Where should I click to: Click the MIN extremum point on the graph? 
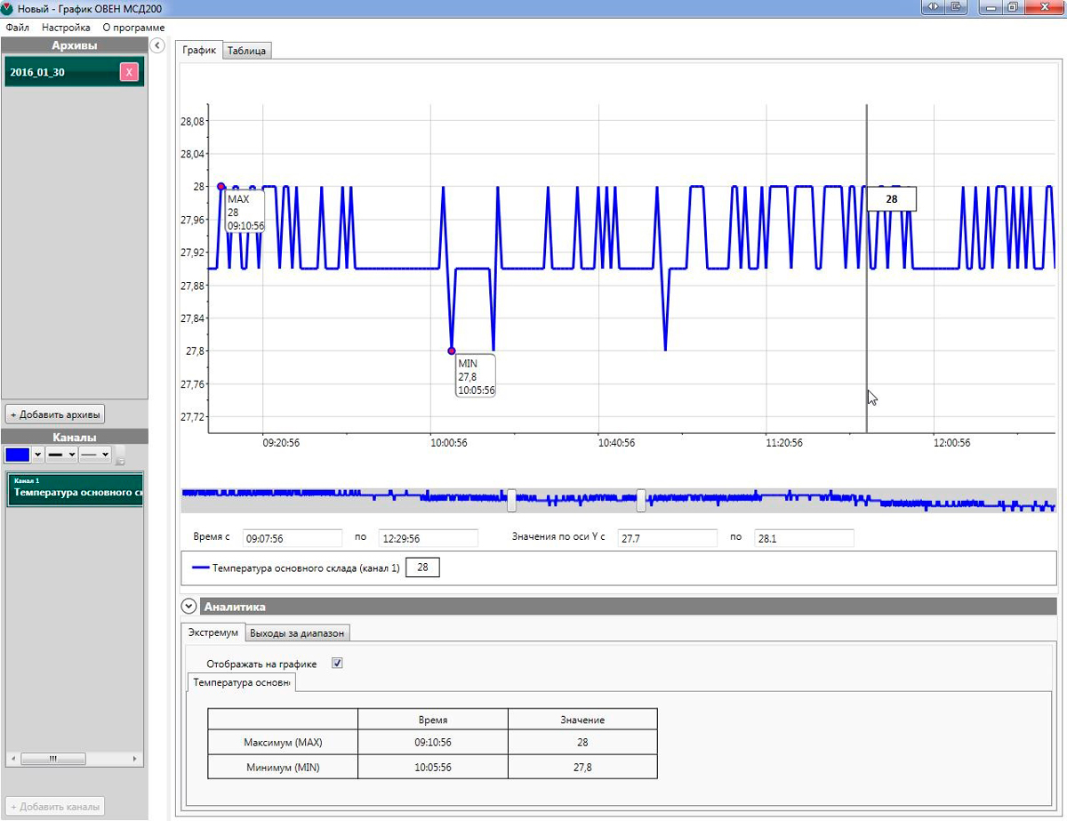(452, 350)
